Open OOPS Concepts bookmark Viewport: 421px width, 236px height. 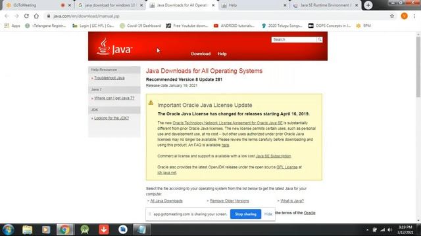(x=330, y=26)
